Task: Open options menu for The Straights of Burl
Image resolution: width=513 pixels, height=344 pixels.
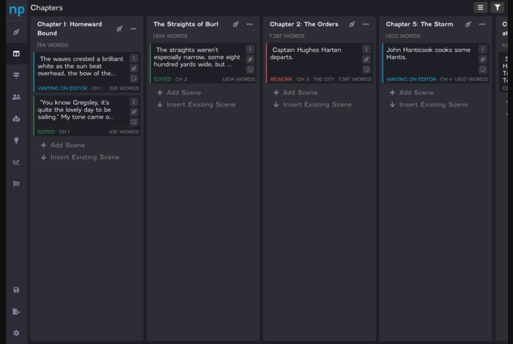Action: [x=249, y=24]
